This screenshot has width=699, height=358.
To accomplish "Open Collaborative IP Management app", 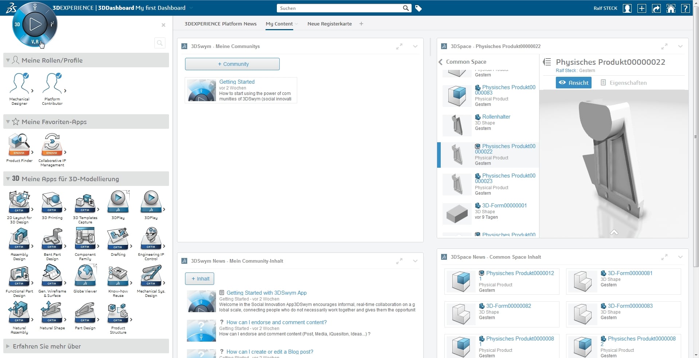I will [52, 144].
